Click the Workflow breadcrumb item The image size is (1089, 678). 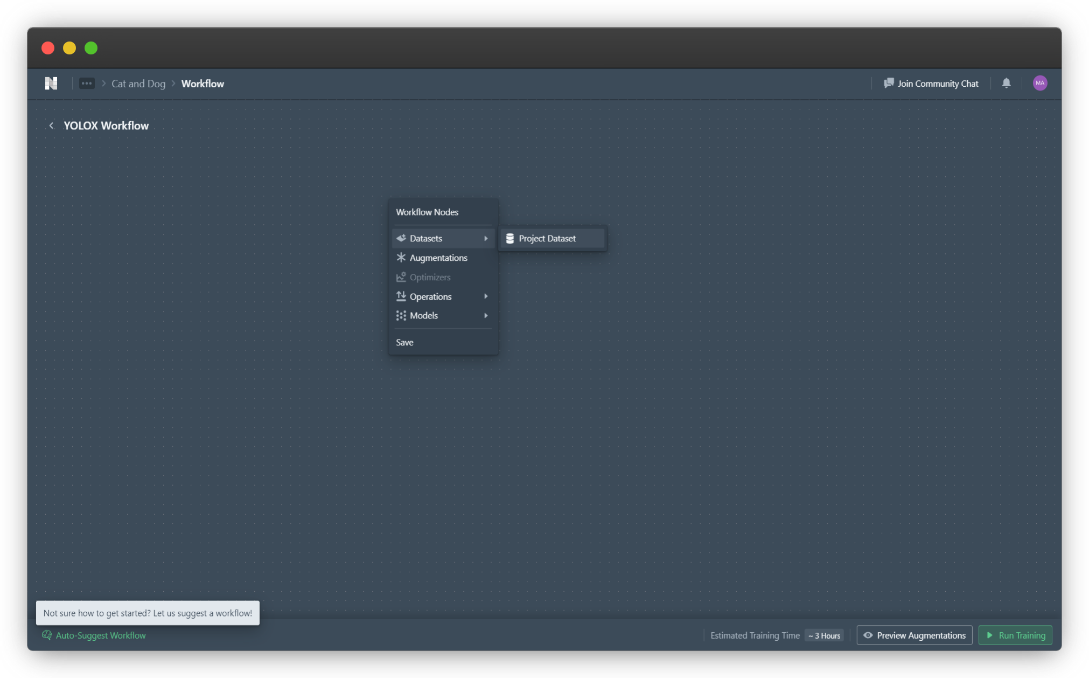tap(203, 84)
